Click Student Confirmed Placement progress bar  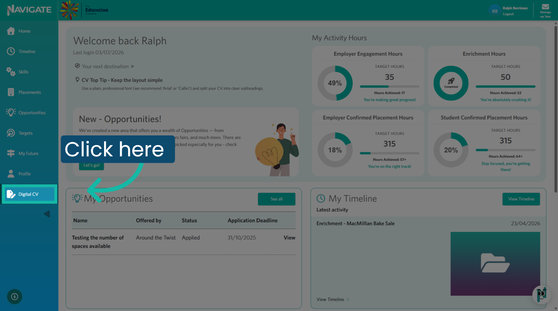pyautogui.click(x=505, y=150)
